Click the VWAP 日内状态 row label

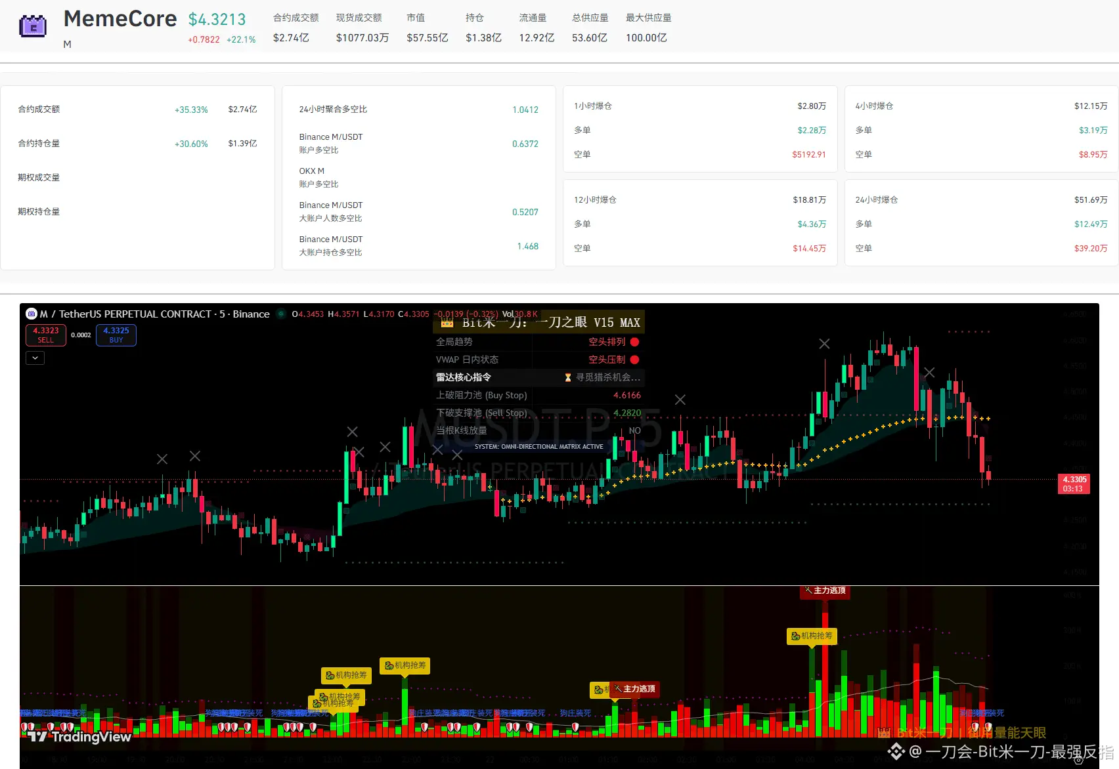pos(467,360)
